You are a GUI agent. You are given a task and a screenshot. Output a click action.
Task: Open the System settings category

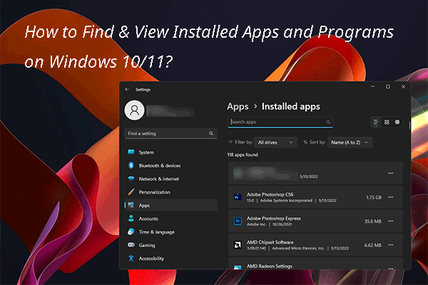pos(146,152)
